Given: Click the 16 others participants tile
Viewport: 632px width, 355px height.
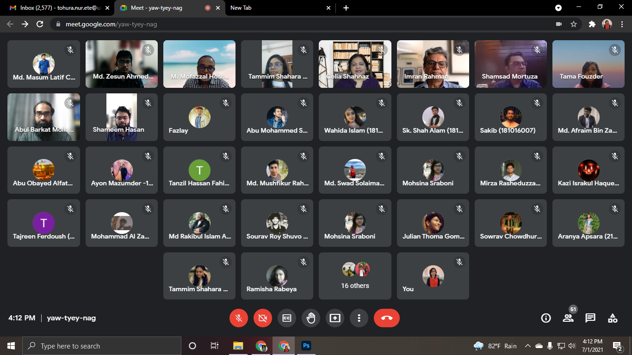Looking at the screenshot, I should [355, 276].
